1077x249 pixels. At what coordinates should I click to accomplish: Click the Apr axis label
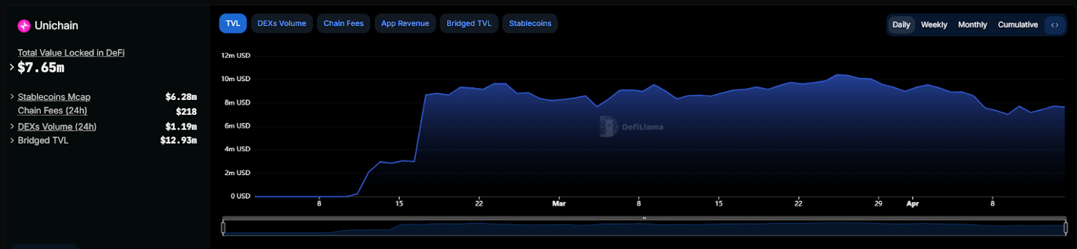(x=912, y=203)
